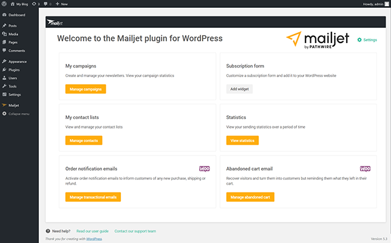The image size is (391, 243).
Task: Click the Tools wrench icon
Action: tap(4, 86)
